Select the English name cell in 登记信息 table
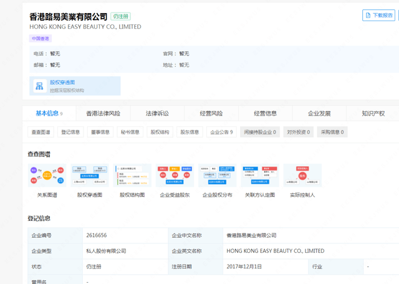 point(311,251)
